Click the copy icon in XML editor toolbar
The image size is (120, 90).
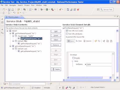[x=107, y=41]
